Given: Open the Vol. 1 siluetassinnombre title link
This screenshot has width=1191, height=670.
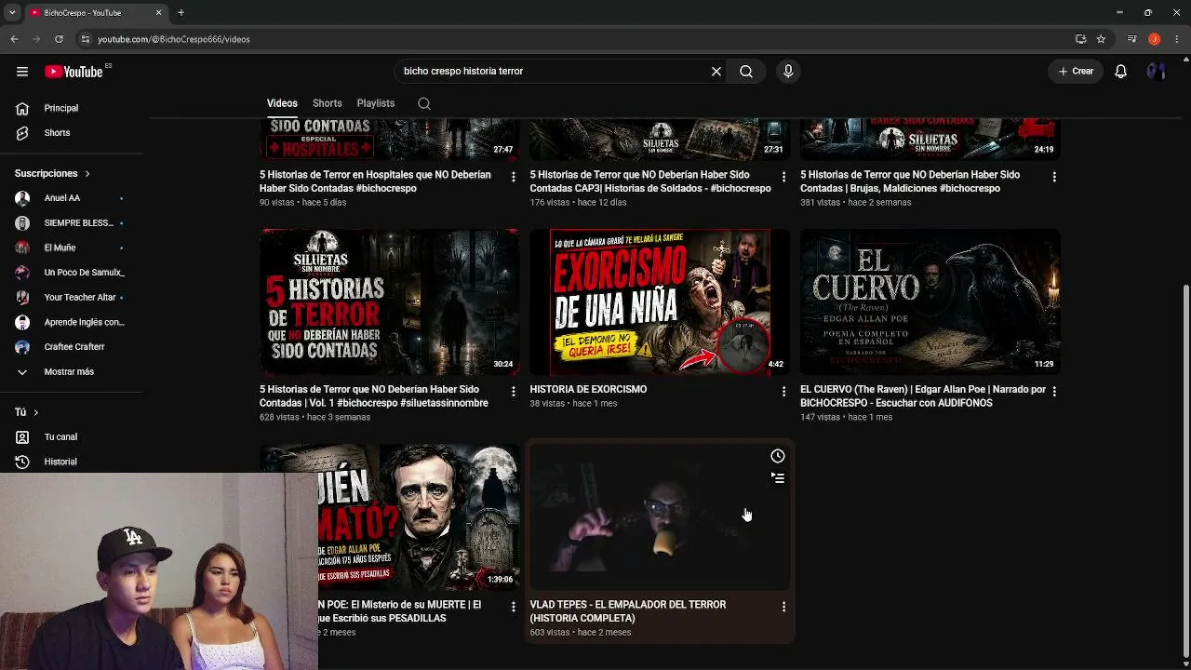Looking at the screenshot, I should [x=374, y=396].
